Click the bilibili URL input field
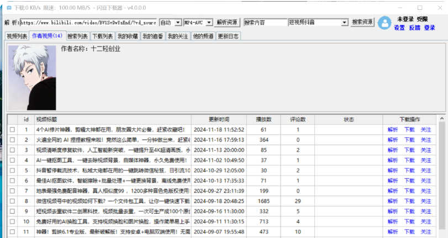 coord(88,23)
